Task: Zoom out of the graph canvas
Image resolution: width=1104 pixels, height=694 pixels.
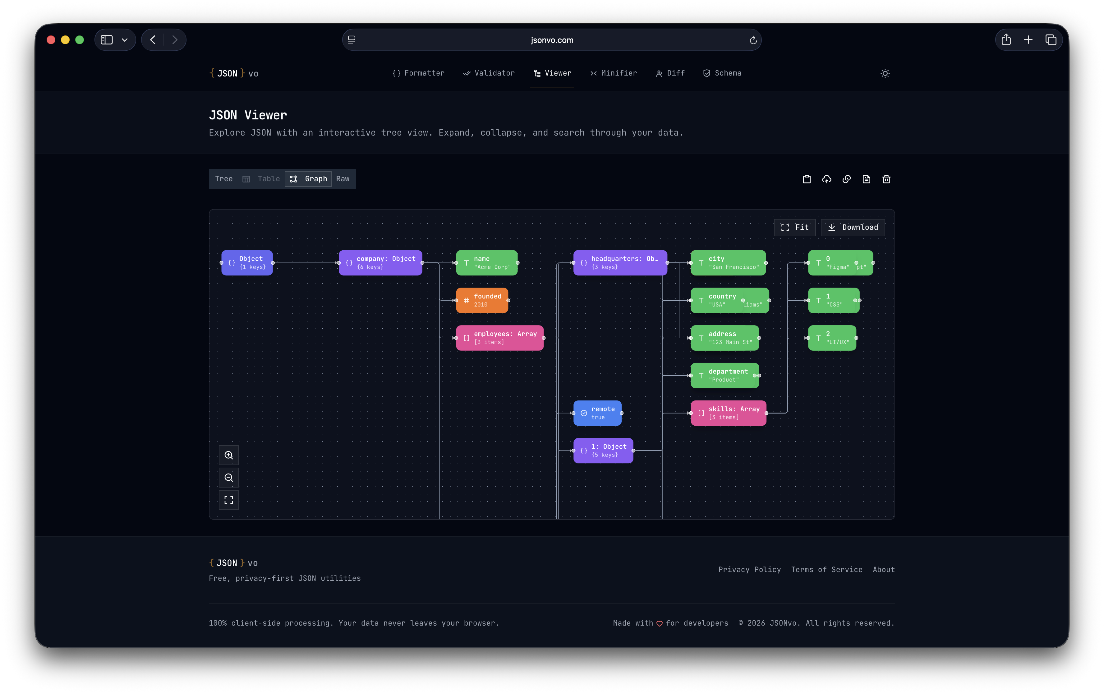Action: [229, 477]
